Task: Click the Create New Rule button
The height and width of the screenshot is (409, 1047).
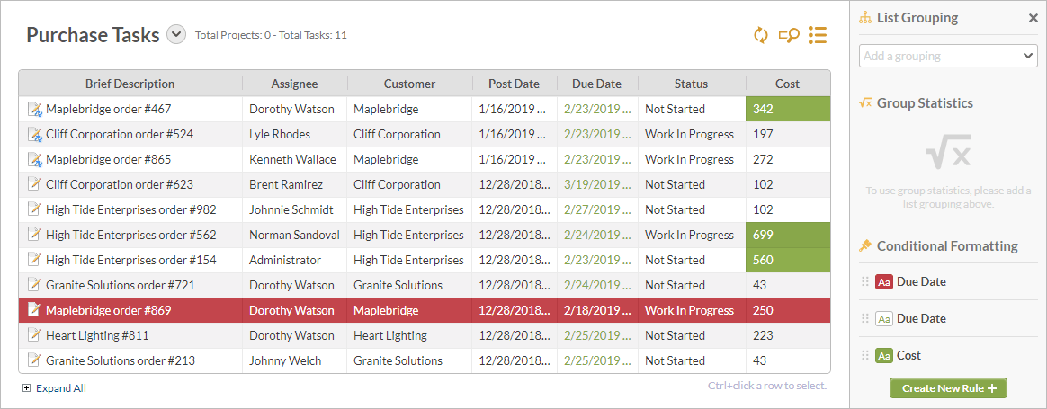Action: coord(948,387)
